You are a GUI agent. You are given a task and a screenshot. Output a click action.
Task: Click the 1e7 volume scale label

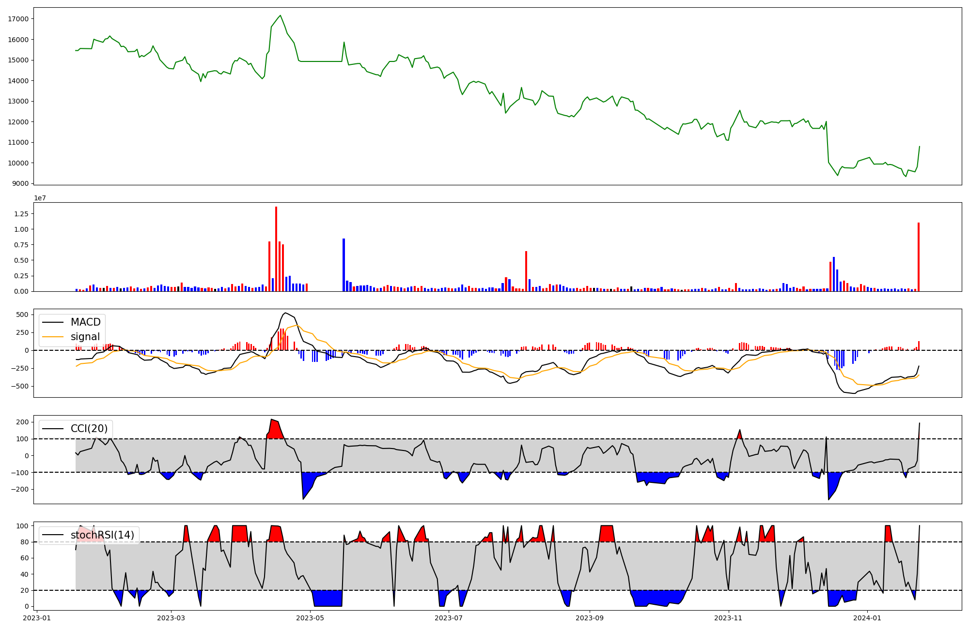40,198
